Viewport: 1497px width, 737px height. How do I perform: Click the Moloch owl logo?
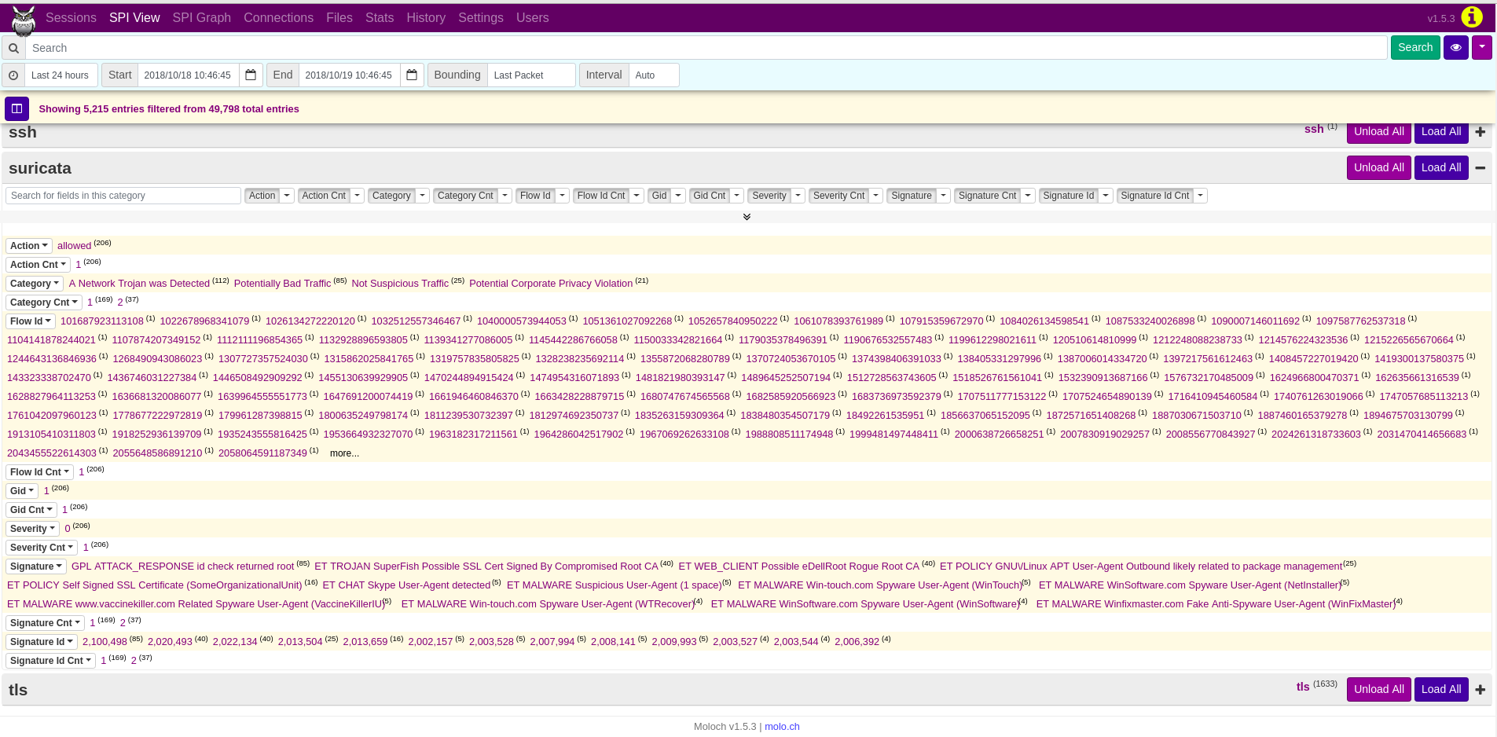[24, 21]
